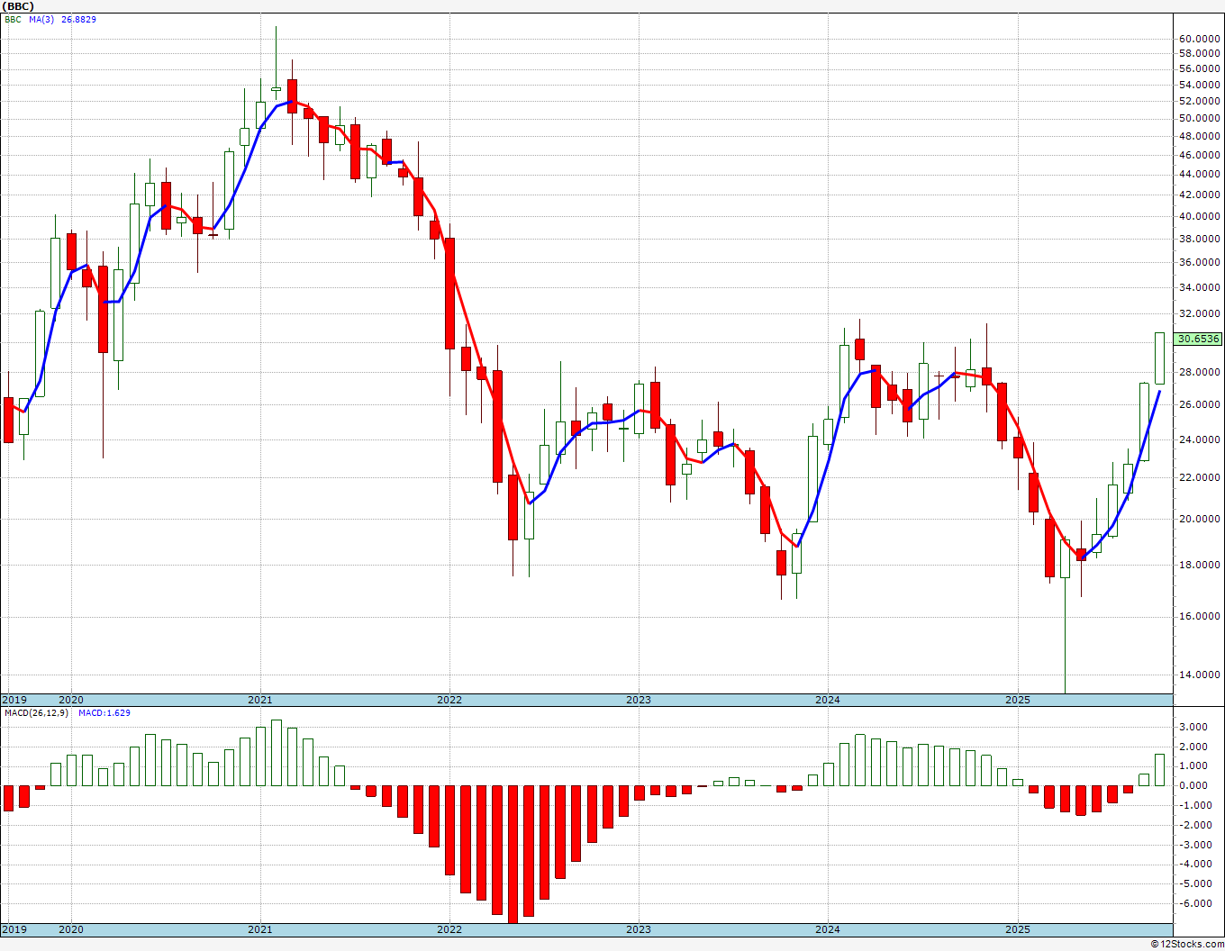Click the latest green candlestick near 30
The width and height of the screenshot is (1225, 951).
click(x=1159, y=358)
